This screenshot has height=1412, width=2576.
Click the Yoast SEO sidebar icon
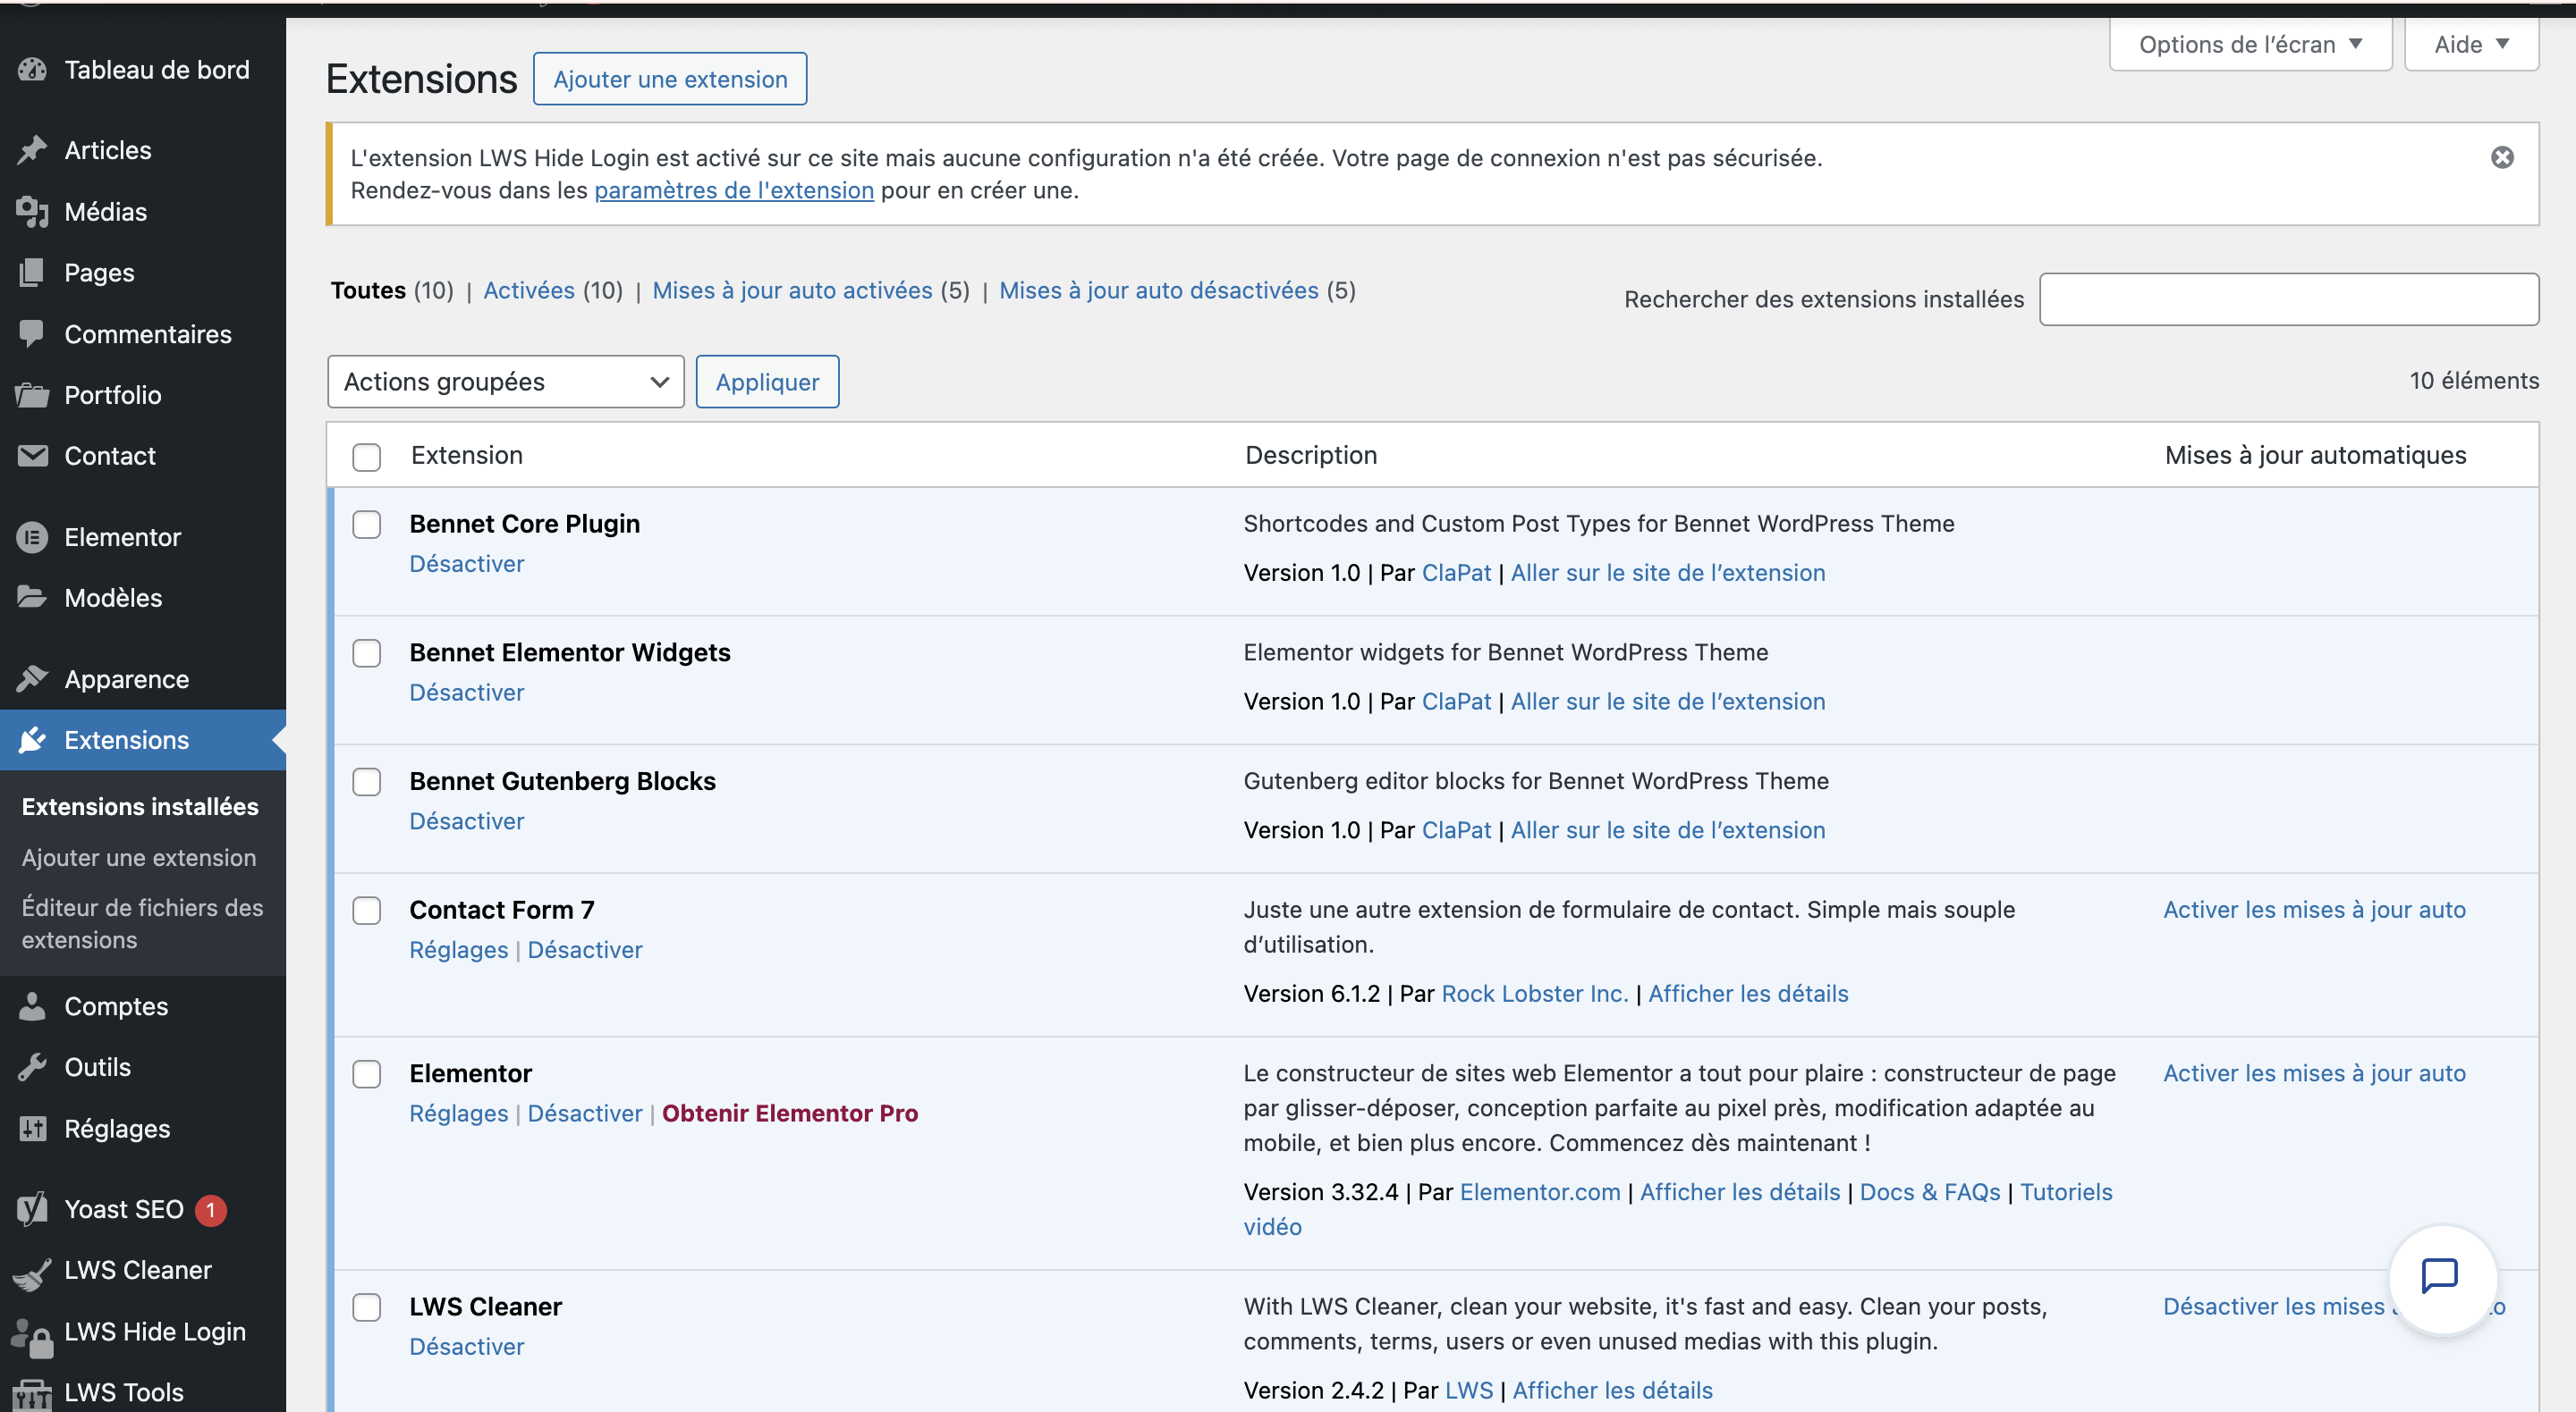click(32, 1209)
